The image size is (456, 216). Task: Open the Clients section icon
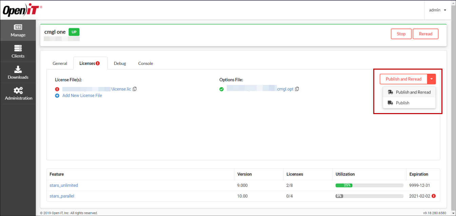point(18,51)
